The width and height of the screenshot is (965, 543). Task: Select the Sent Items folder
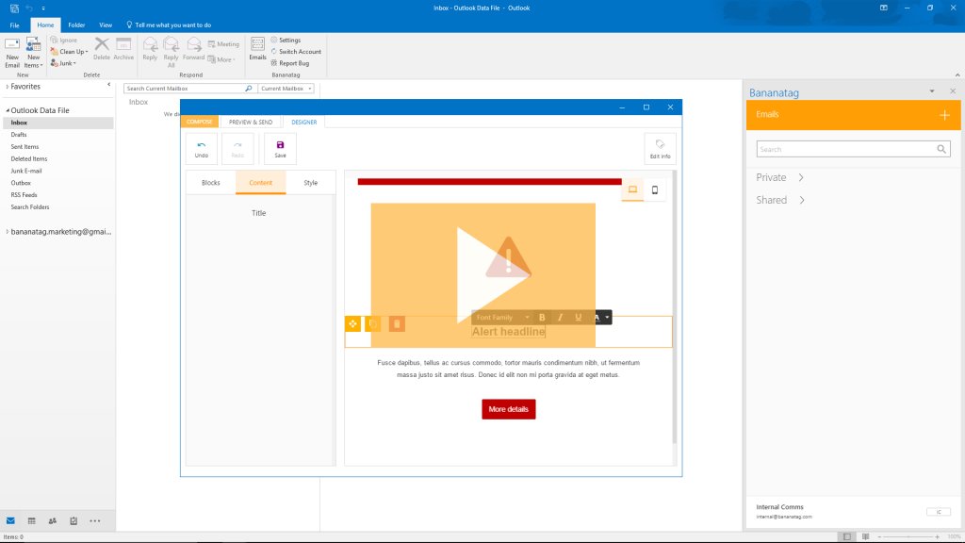point(25,146)
